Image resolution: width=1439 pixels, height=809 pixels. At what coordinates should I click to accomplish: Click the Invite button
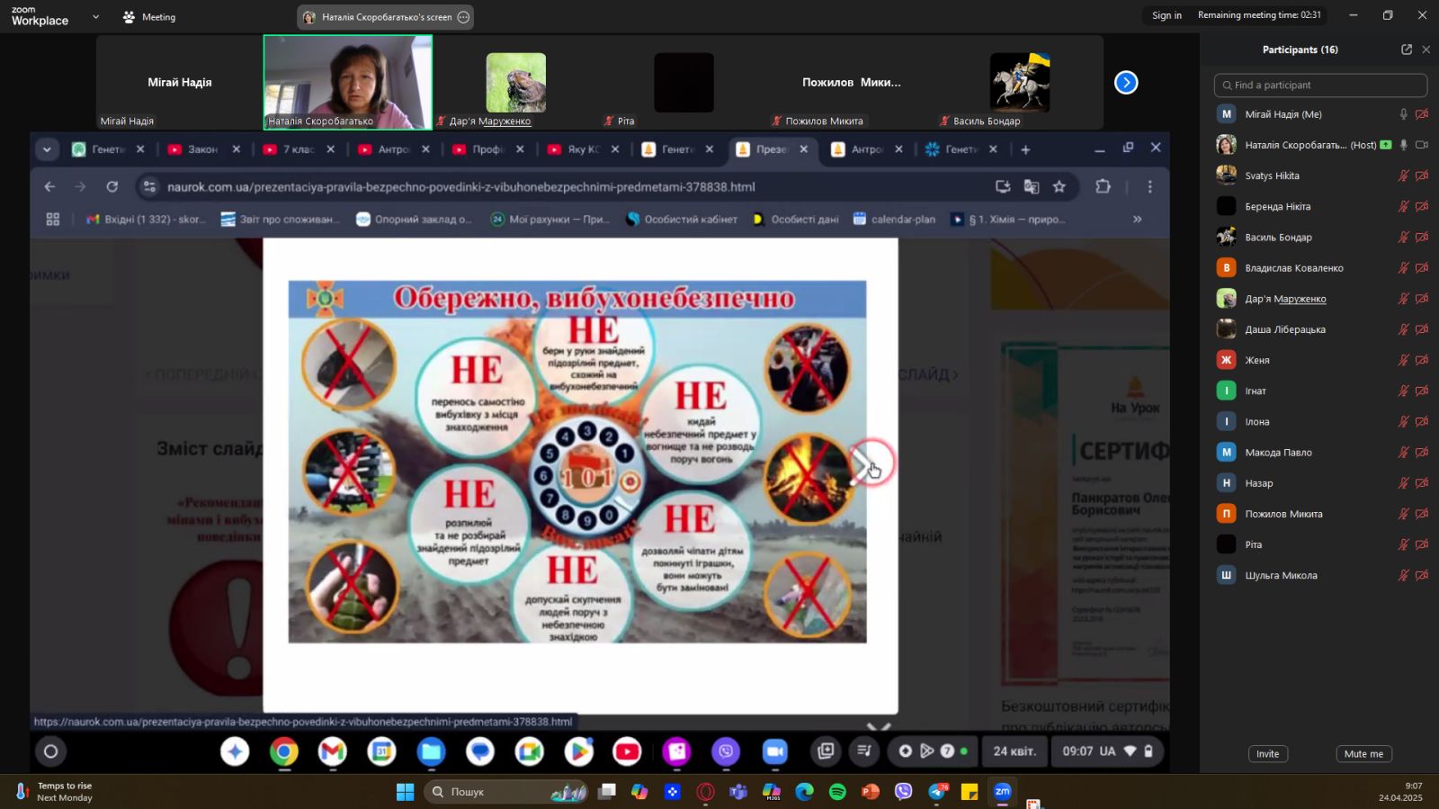point(1267,754)
